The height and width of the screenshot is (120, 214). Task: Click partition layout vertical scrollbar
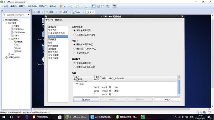[179, 86]
